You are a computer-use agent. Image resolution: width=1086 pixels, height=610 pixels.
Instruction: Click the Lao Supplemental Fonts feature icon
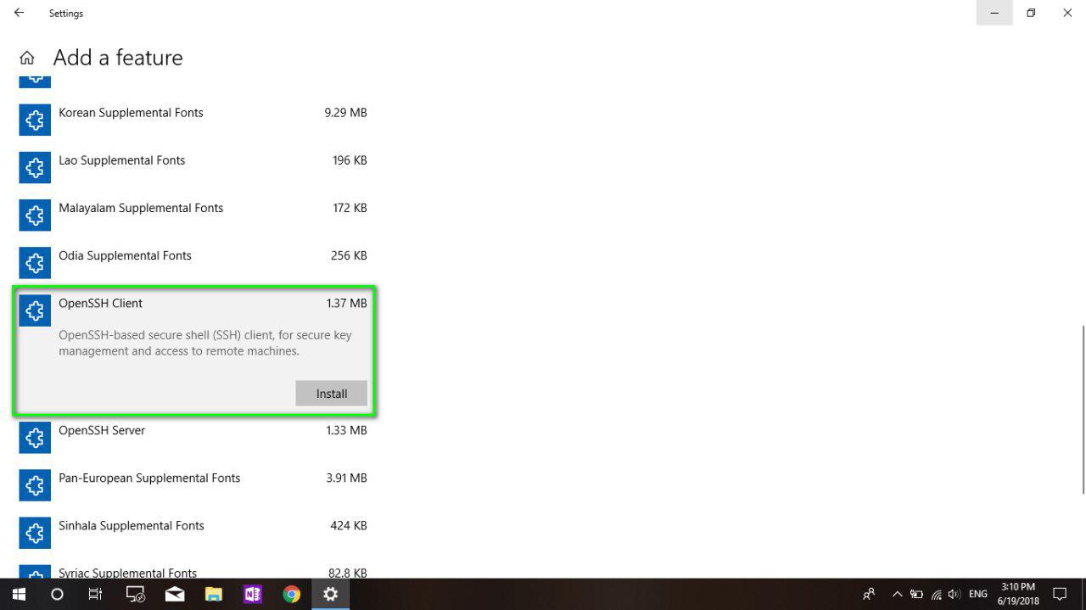pyautogui.click(x=35, y=168)
